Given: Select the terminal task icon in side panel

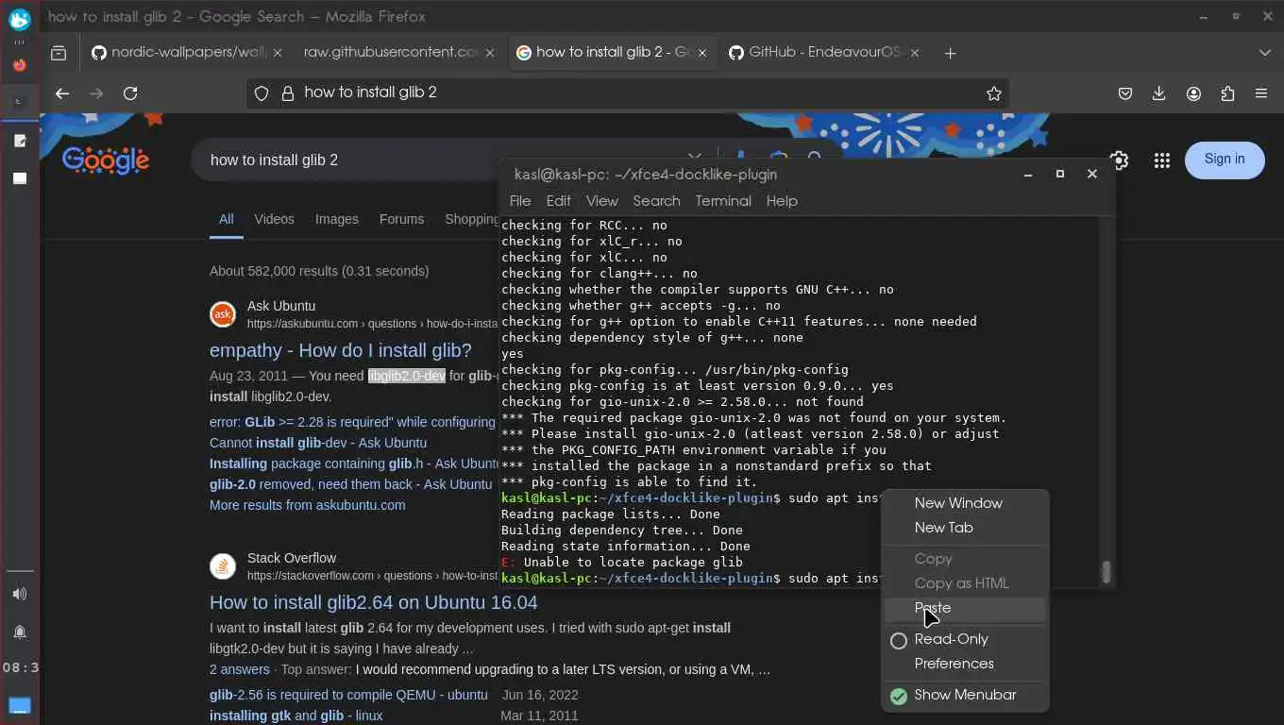Looking at the screenshot, I should click(20, 102).
